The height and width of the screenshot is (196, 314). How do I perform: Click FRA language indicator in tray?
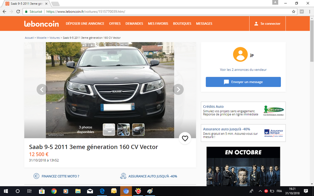click(279, 191)
